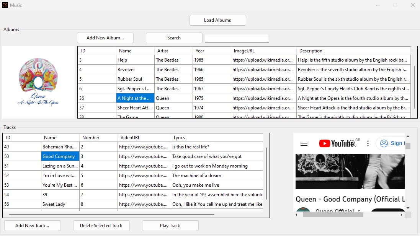Click browser panel scroll up arrow
This screenshot has width=420, height=236.
[408, 136]
